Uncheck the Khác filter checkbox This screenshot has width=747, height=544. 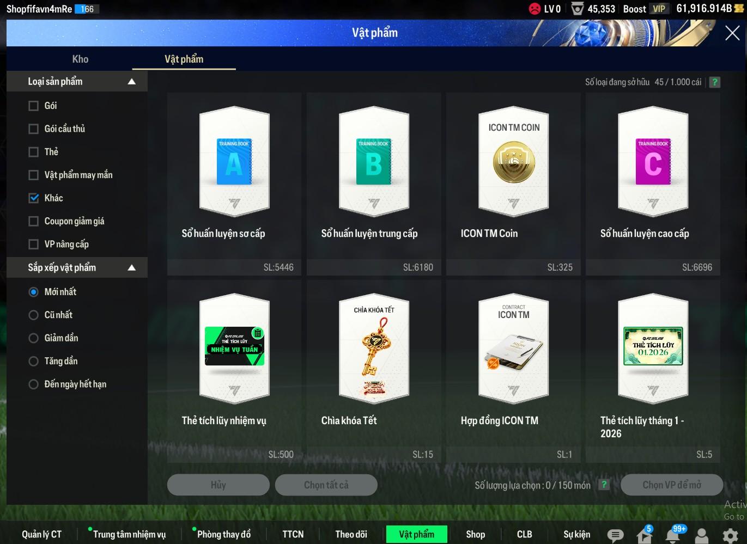34,198
